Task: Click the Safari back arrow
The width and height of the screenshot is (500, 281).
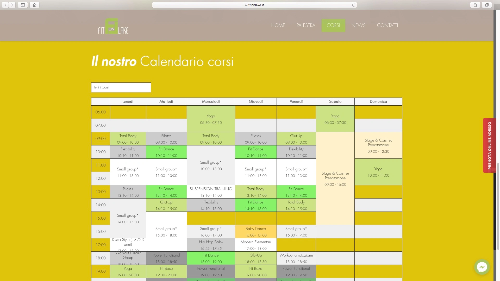Action: tap(5, 5)
